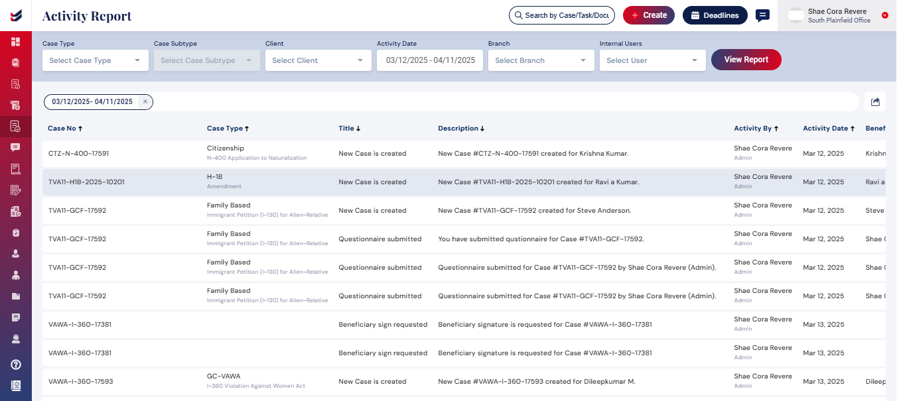Open the folder icon in sidebar

pyautogui.click(x=15, y=296)
